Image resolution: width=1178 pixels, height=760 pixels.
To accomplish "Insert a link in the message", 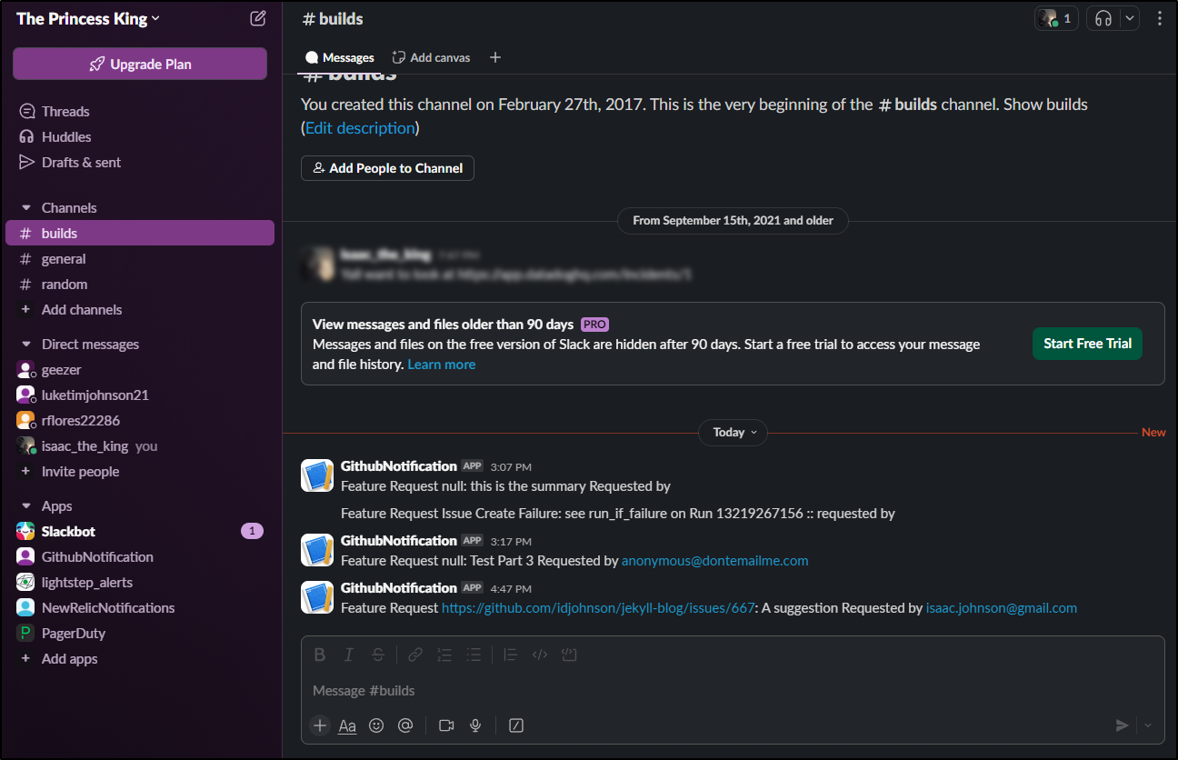I will coord(414,655).
